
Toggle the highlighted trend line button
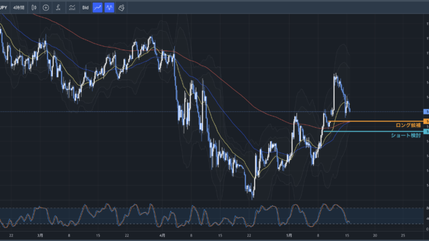point(97,7)
